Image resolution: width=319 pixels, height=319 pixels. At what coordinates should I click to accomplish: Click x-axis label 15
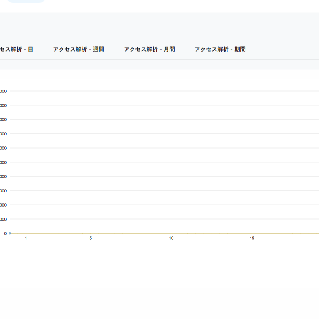(252, 238)
